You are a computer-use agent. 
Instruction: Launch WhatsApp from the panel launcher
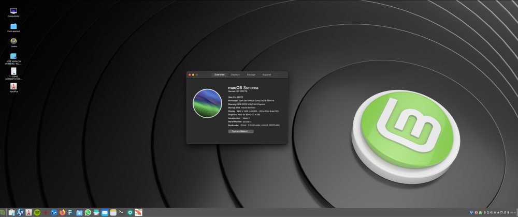88,212
